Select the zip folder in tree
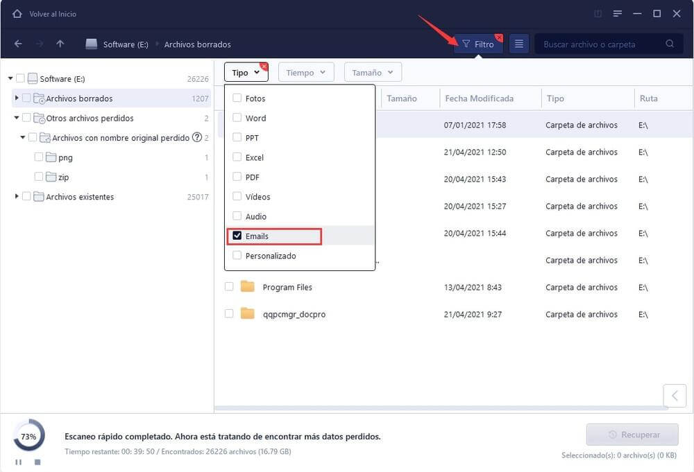Viewport: 694px width, 472px height. pos(63,177)
